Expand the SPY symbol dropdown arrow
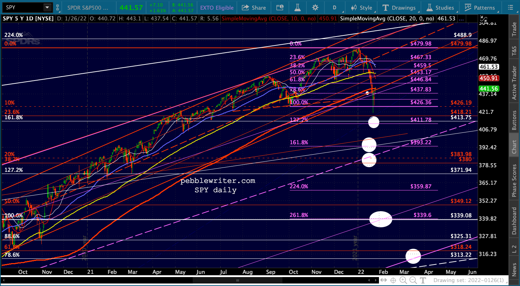Viewport: 520px width, 286px height. (x=47, y=8)
